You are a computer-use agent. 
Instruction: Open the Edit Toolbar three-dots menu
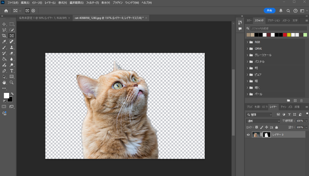(4, 88)
